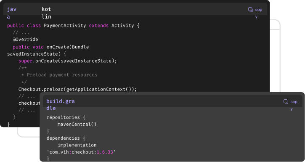Switch to the kotlin code tab
Screen dimensions: 305x162
coord(46,13)
